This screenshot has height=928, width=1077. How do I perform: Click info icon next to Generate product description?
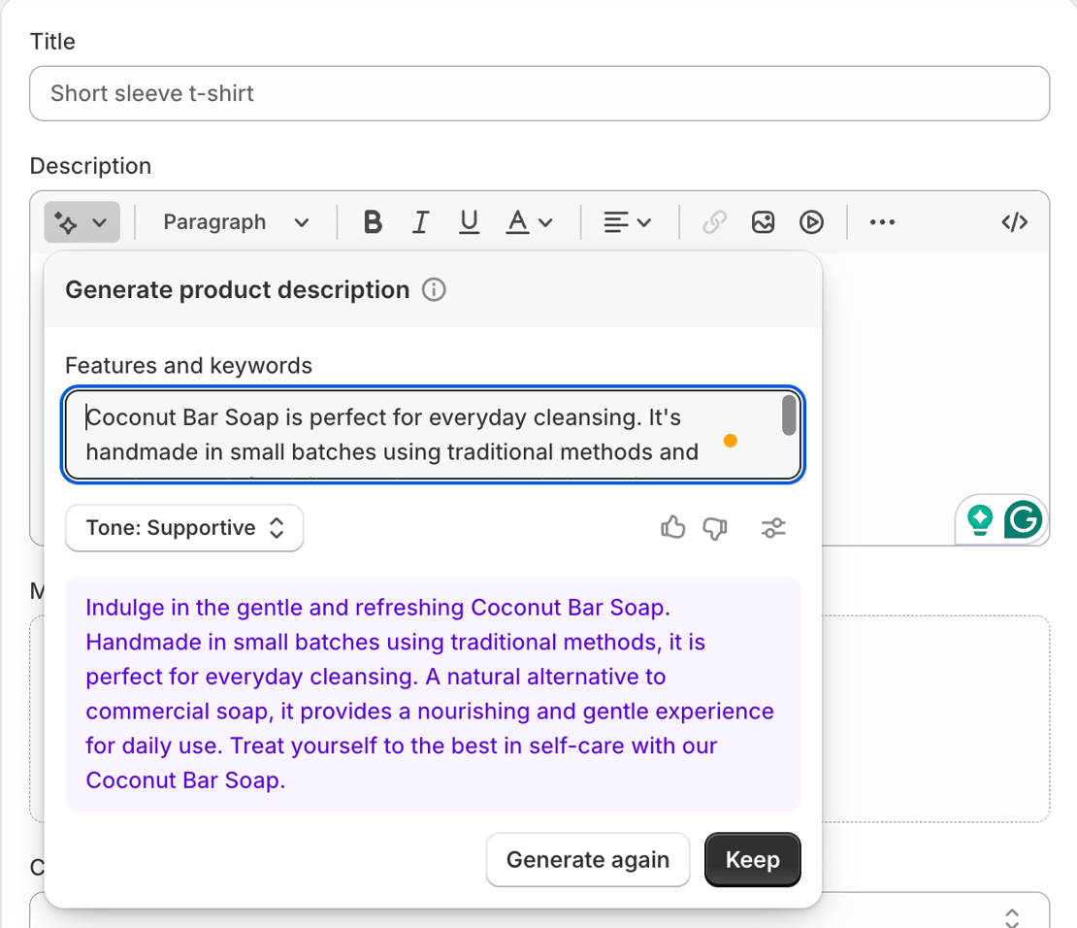434,290
